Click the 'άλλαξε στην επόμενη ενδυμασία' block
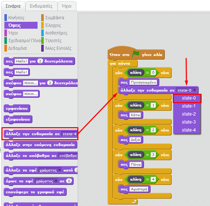 tap(40, 145)
